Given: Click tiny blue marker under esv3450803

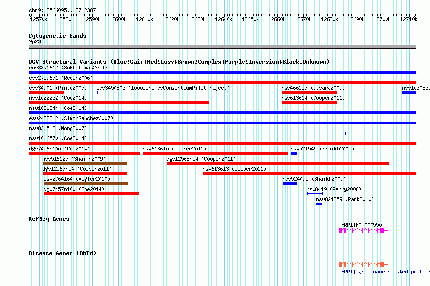Looking at the screenshot, I should pyautogui.click(x=97, y=93).
